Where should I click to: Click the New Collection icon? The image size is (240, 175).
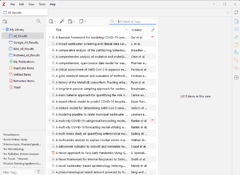(5, 21)
